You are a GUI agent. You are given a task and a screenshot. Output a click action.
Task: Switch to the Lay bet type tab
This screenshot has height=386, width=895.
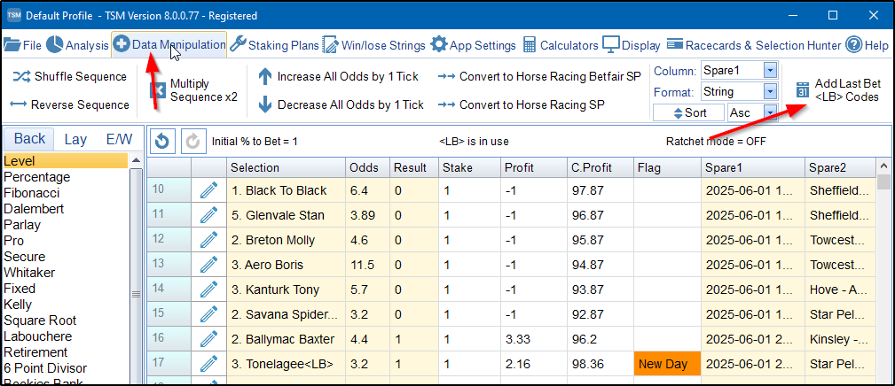[x=75, y=139]
